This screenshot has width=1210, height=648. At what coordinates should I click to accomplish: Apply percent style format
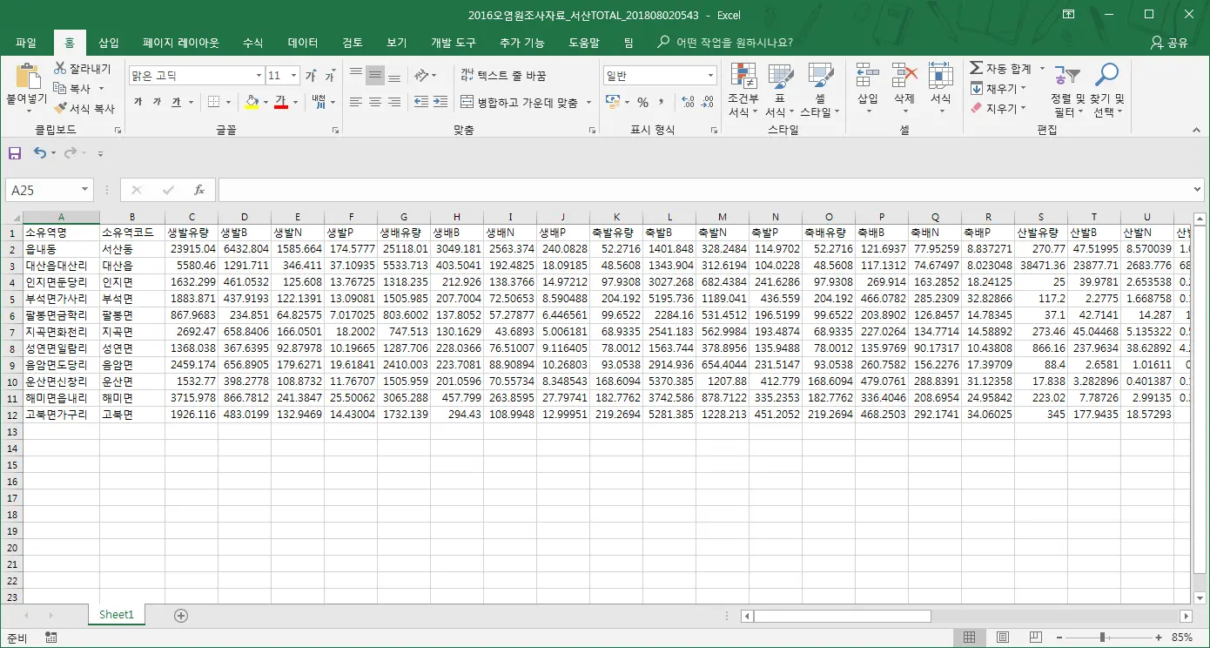pyautogui.click(x=642, y=103)
